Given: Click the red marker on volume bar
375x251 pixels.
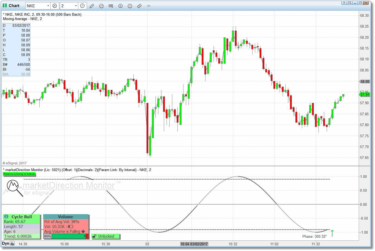Looking at the screenshot, I should coord(87,236).
